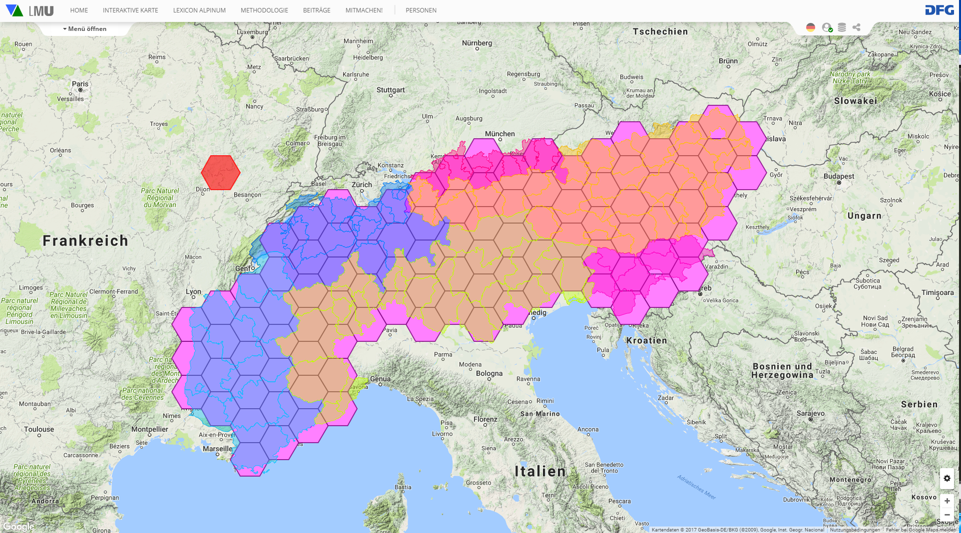Image resolution: width=961 pixels, height=533 pixels.
Task: Open the BEITRÄGE menu item
Action: click(317, 10)
